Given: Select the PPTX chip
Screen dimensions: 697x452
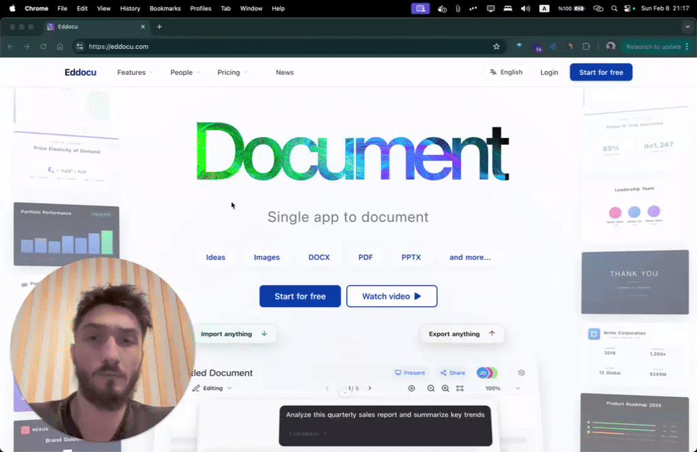Looking at the screenshot, I should (411, 257).
